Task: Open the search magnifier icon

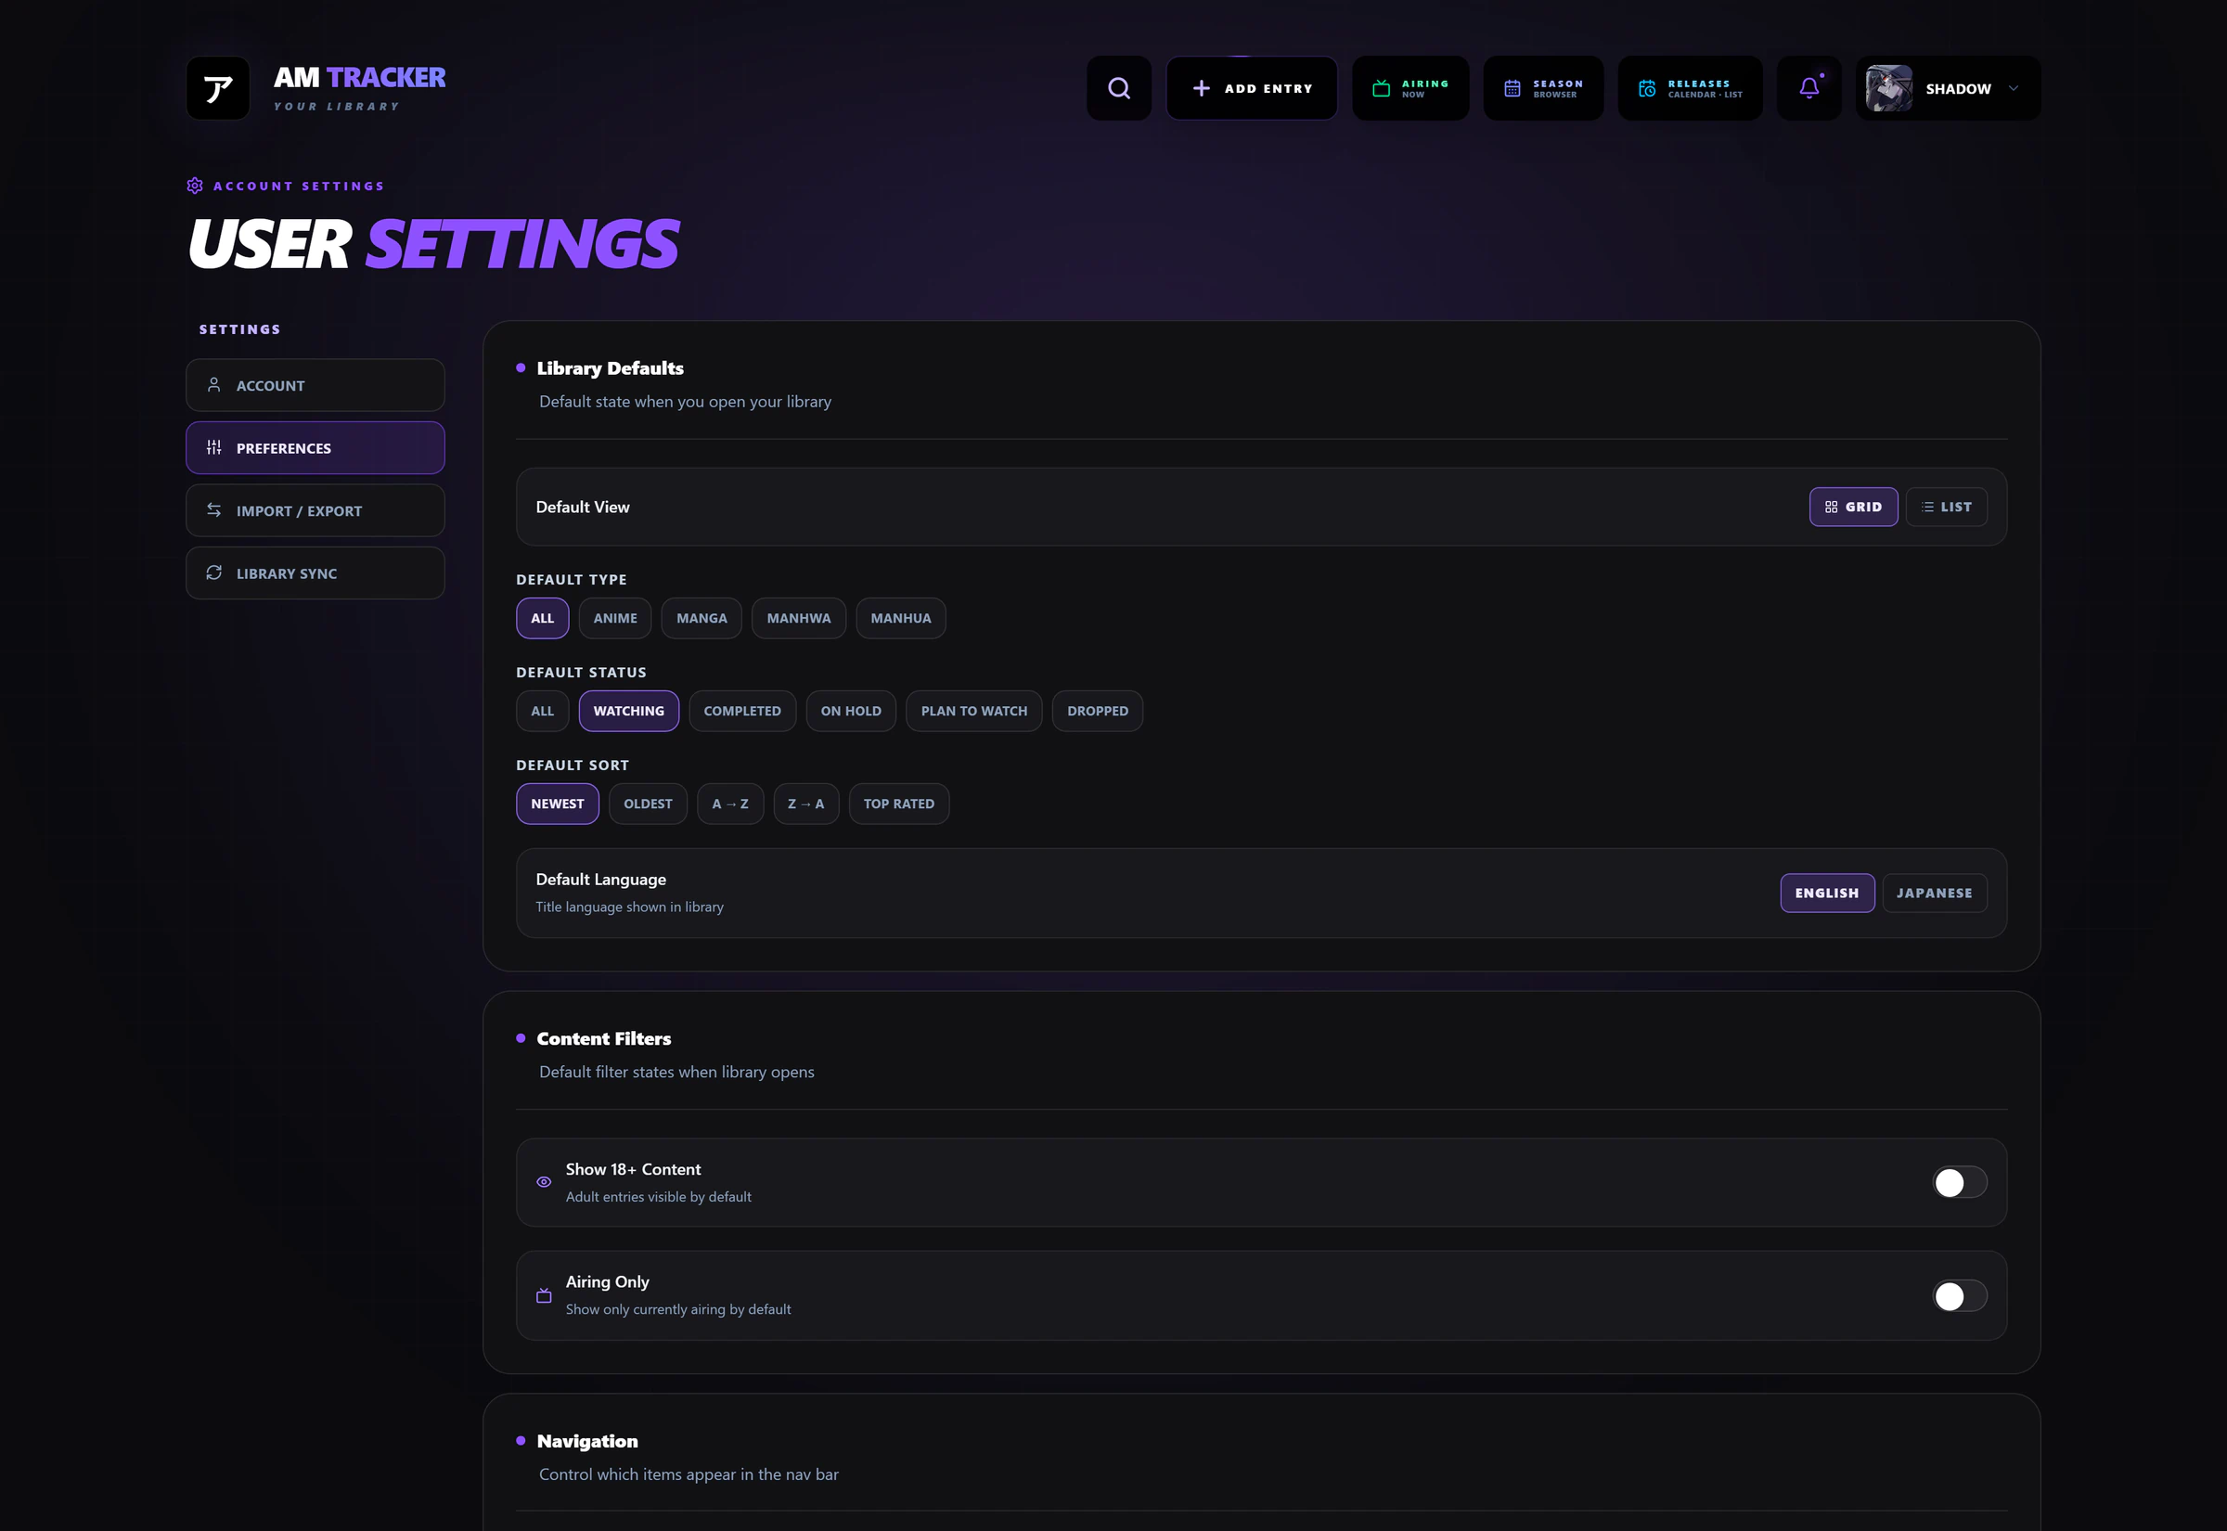Action: coord(1118,88)
